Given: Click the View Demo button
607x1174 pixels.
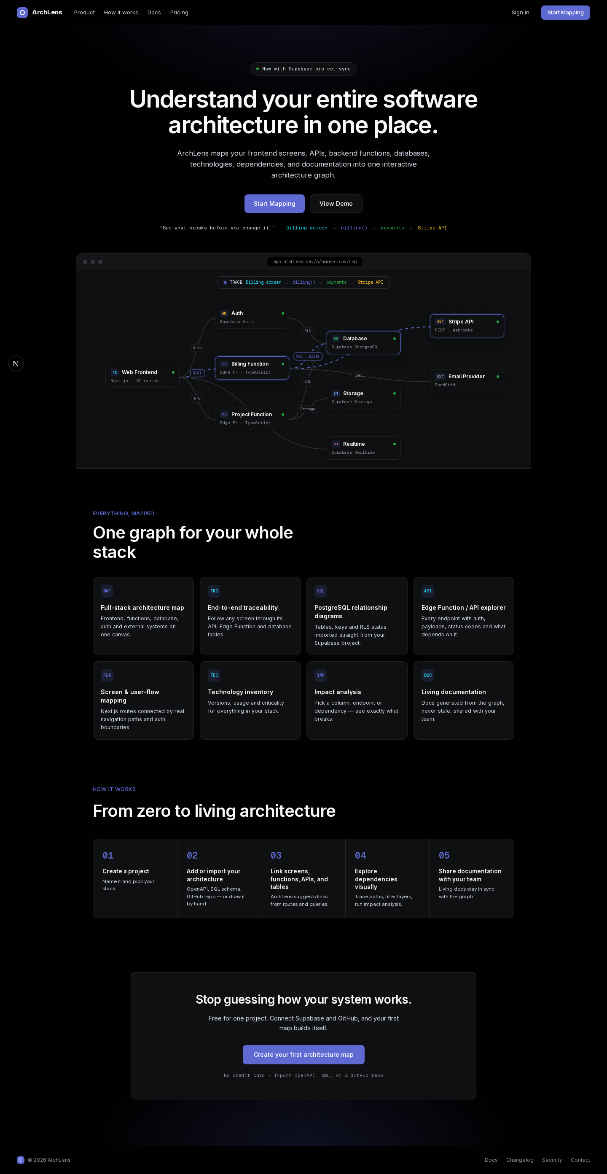Looking at the screenshot, I should (x=336, y=204).
